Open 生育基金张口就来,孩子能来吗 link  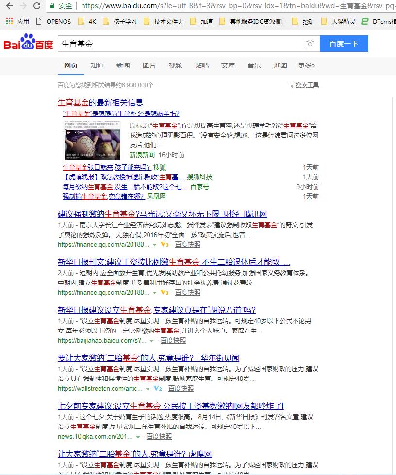pyautogui.click(x=107, y=167)
